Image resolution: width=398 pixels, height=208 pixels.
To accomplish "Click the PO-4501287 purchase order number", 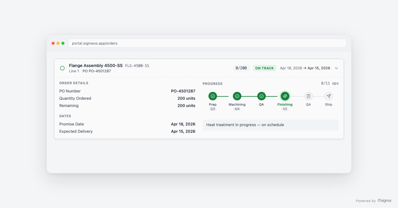I will coord(183,91).
